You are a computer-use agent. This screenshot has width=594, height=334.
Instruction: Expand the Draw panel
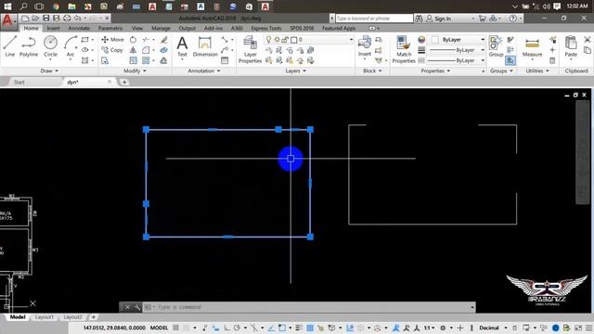coord(49,71)
